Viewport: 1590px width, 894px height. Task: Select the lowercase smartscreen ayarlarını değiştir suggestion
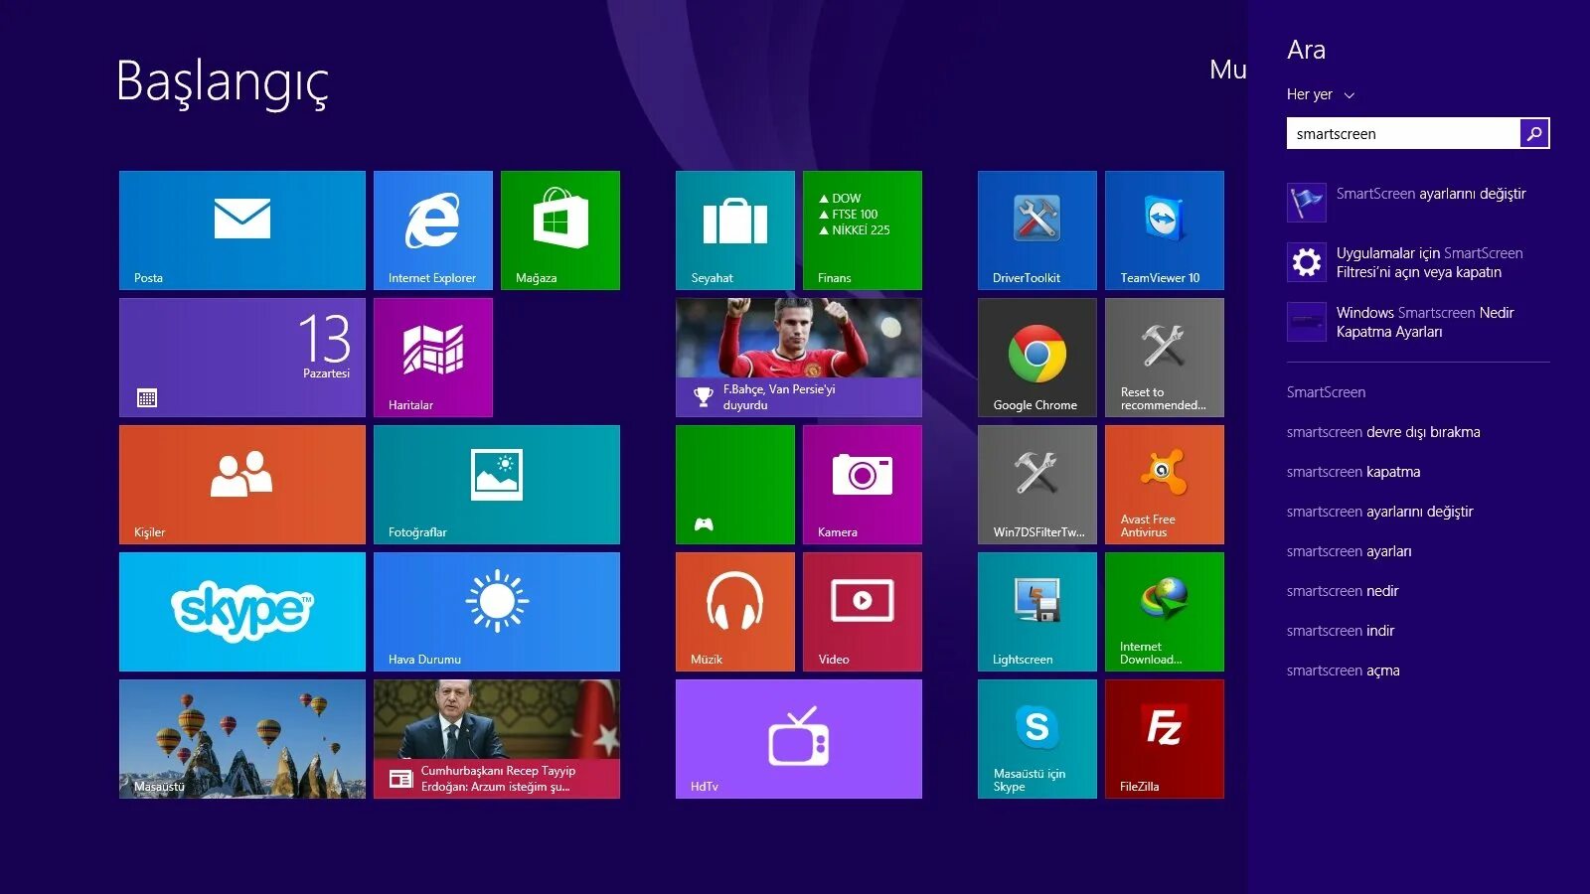pyautogui.click(x=1379, y=512)
